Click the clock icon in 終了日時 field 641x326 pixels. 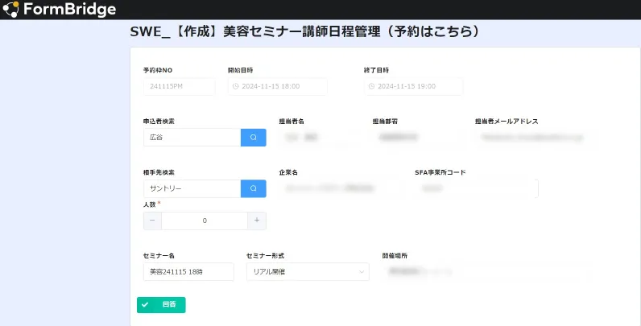coord(371,87)
